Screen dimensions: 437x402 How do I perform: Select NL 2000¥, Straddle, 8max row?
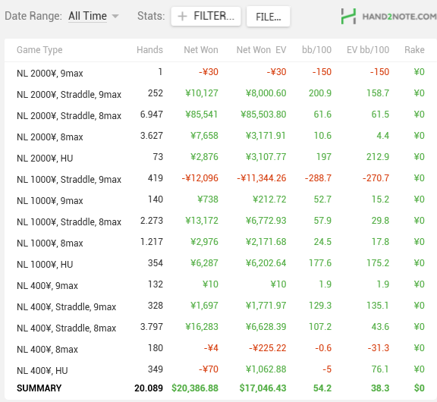tap(221, 115)
